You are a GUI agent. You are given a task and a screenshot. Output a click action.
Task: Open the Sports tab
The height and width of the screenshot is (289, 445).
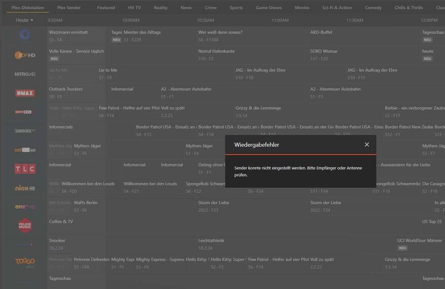pyautogui.click(x=236, y=8)
